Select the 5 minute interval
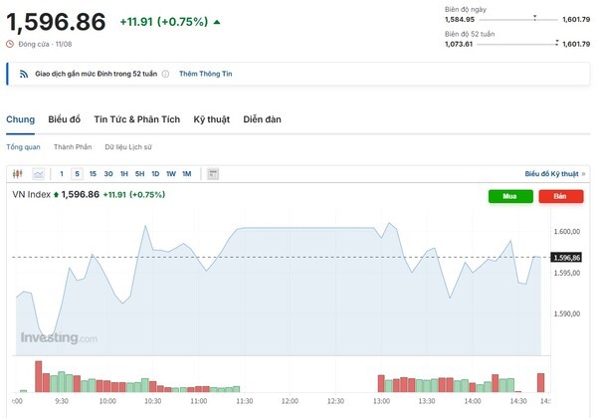Screen dimensions: 597x418 (77, 174)
